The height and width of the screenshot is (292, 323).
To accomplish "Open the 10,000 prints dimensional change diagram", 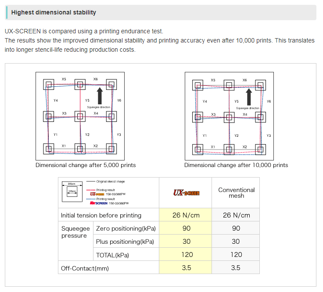I will point(229,116).
